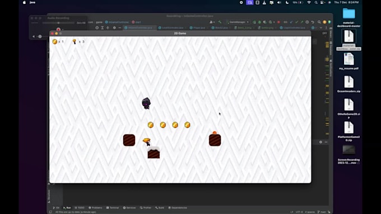381x214 pixels.
Task: Switch to the Terminal tool window tab
Action: (113, 208)
